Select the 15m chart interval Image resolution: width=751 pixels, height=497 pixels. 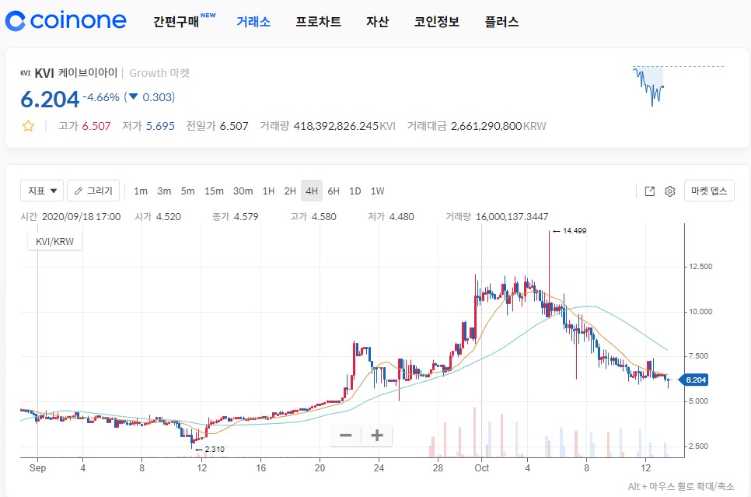[x=214, y=191]
